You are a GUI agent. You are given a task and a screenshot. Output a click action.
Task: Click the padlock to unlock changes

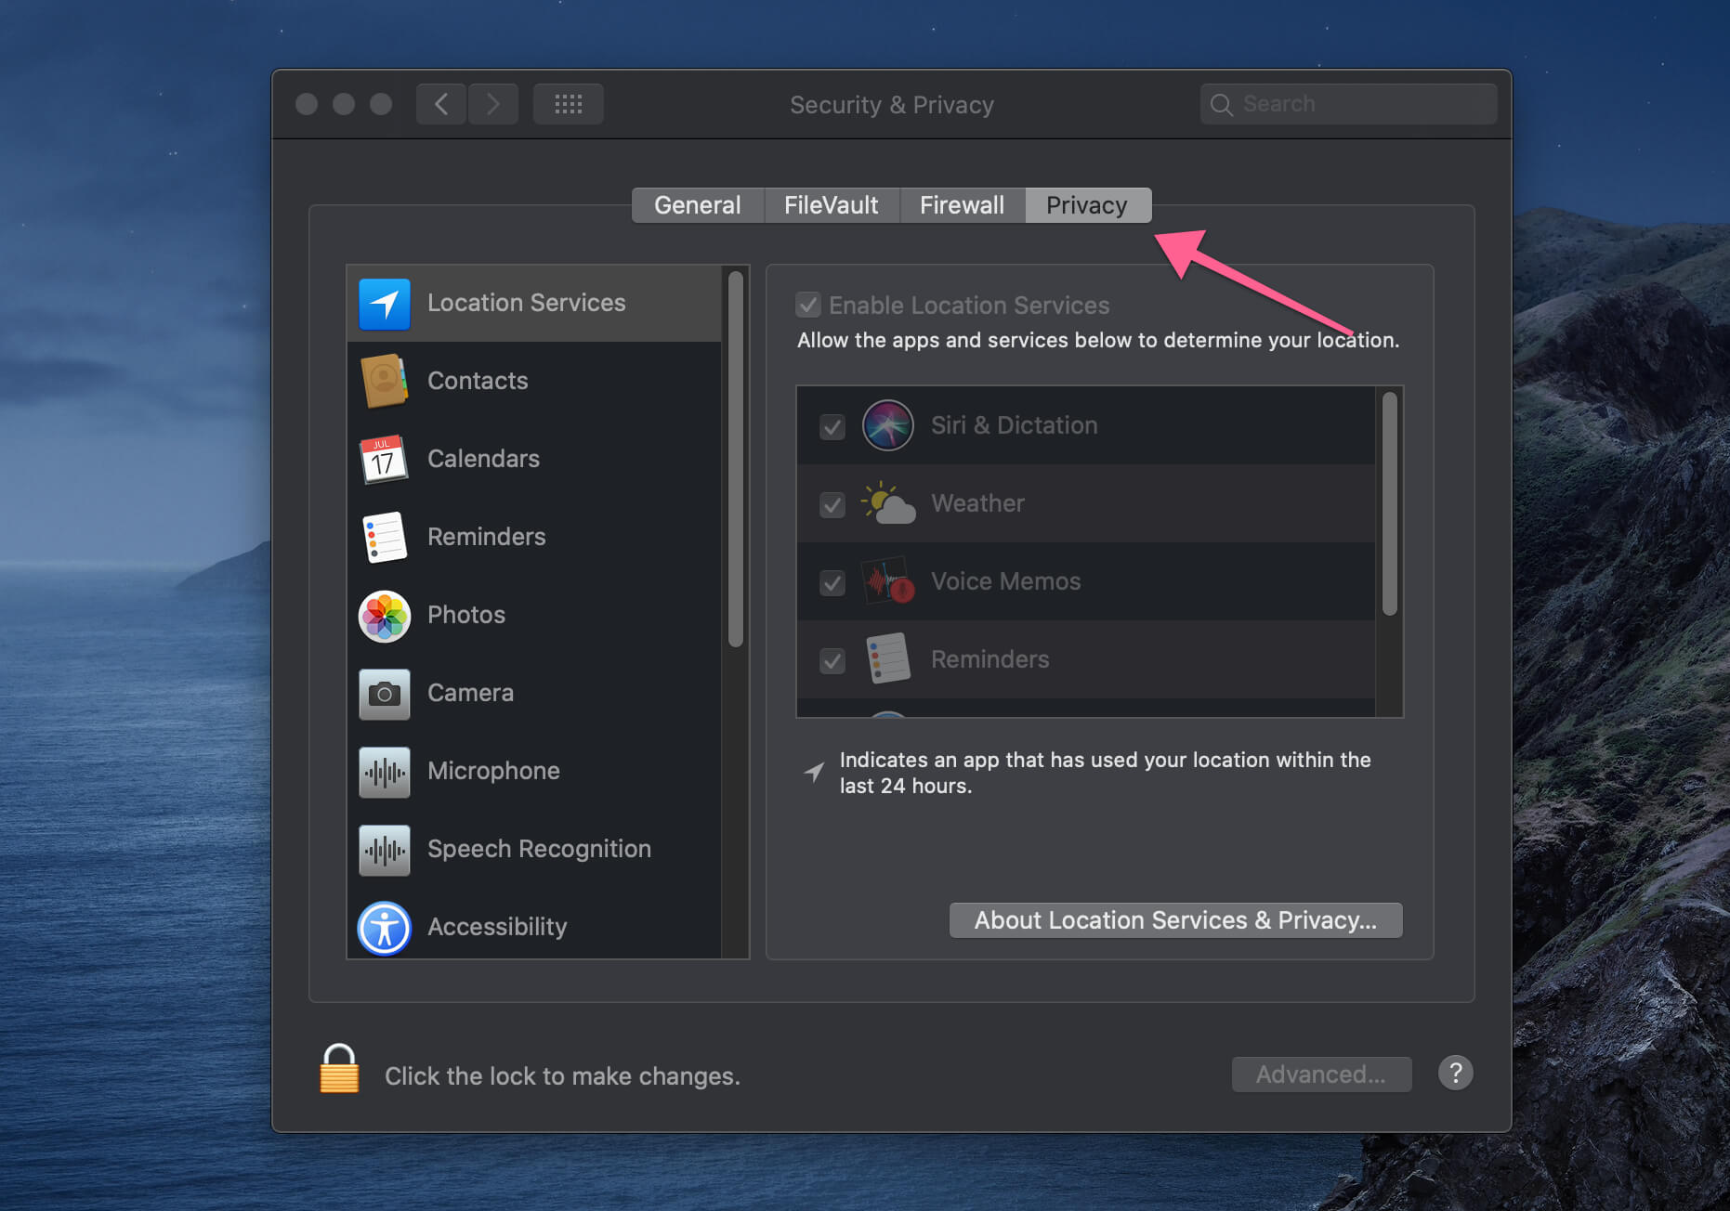point(339,1069)
